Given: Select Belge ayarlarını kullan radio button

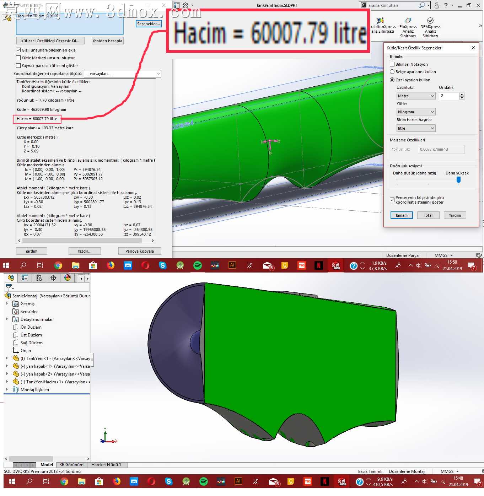Looking at the screenshot, I should (x=392, y=72).
